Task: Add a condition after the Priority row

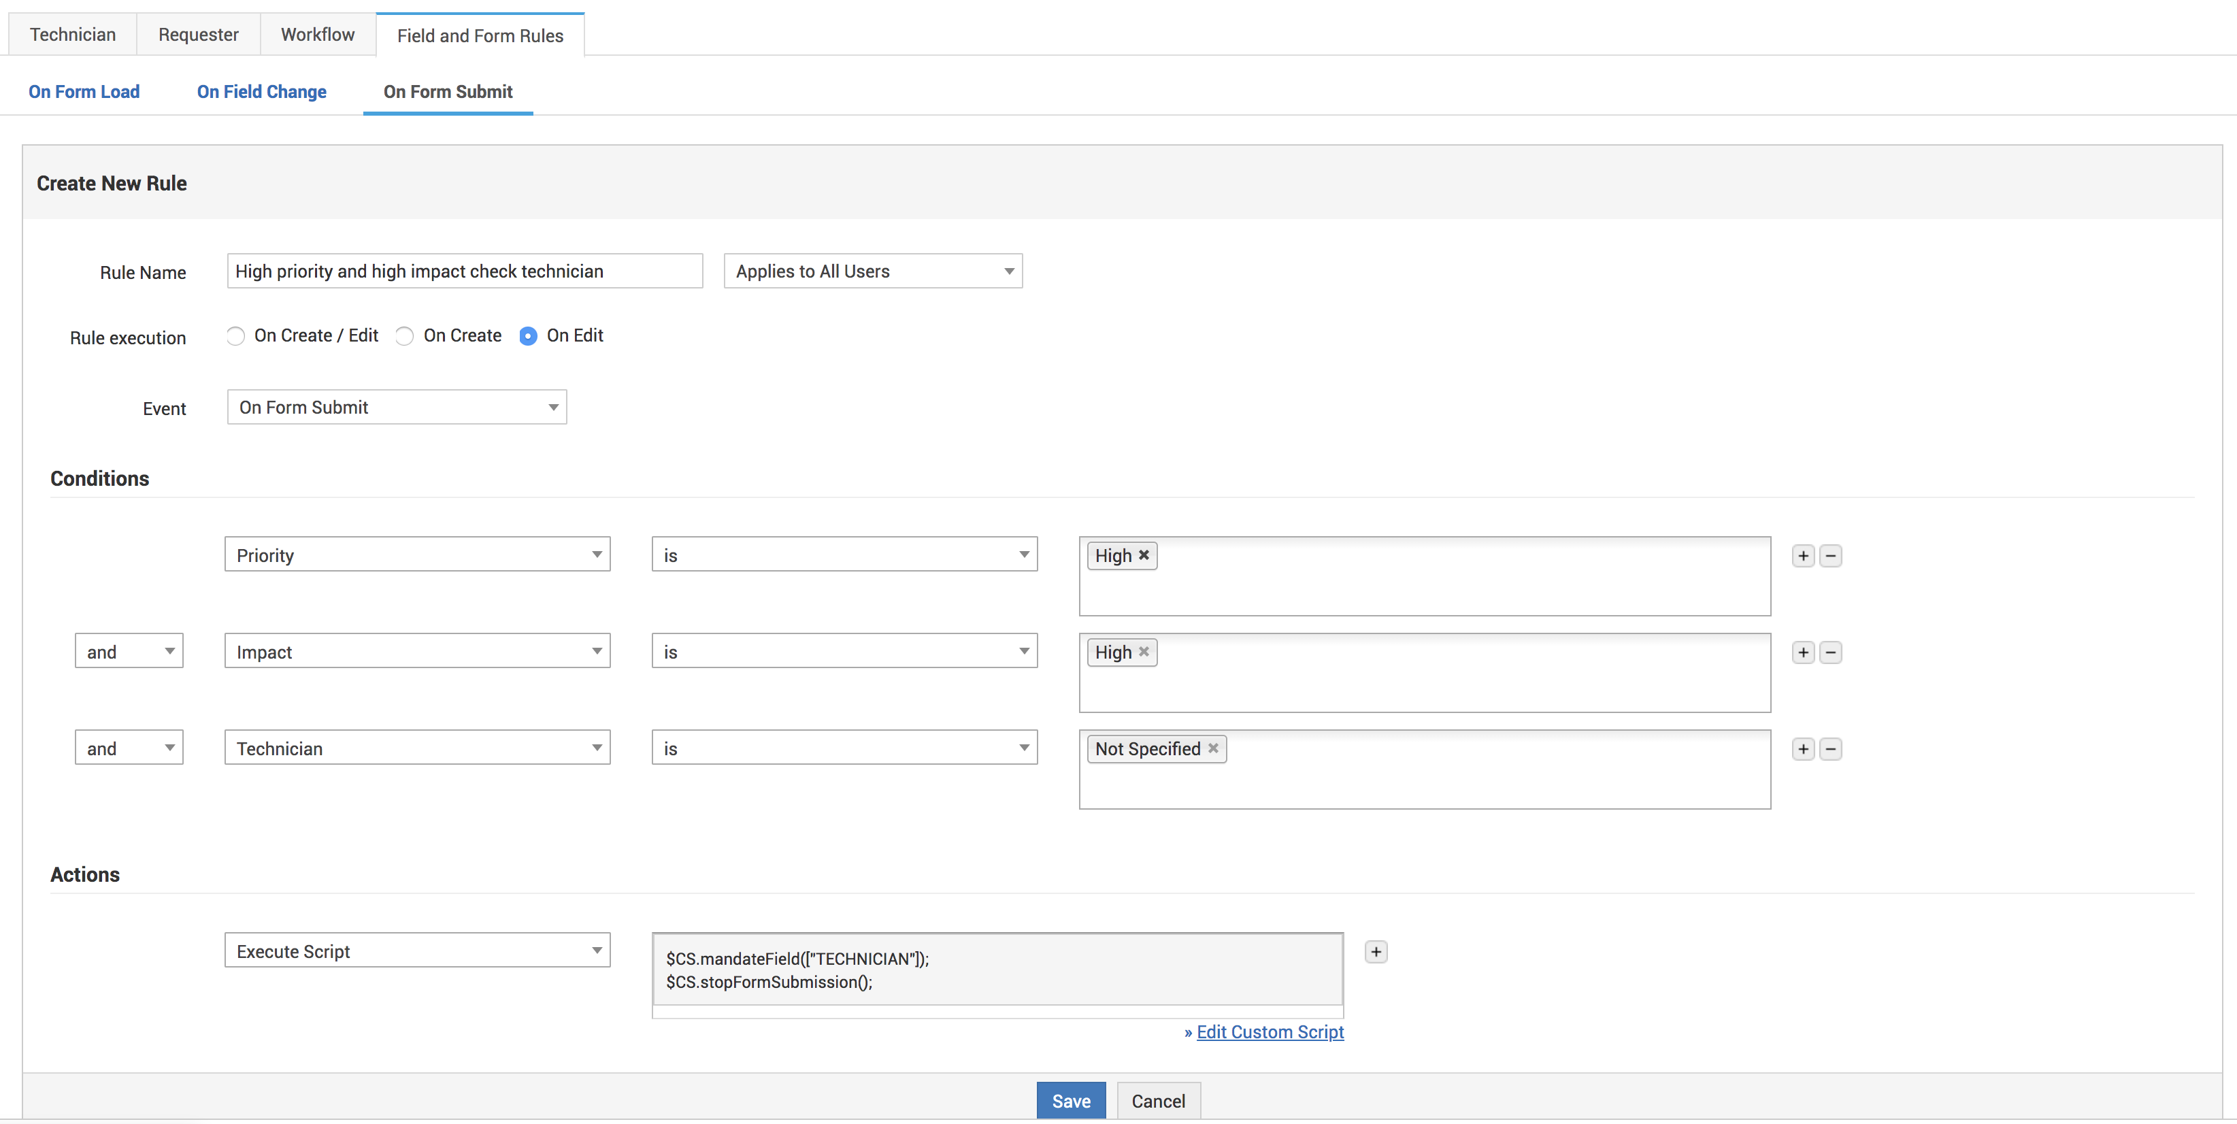Action: pyautogui.click(x=1803, y=556)
